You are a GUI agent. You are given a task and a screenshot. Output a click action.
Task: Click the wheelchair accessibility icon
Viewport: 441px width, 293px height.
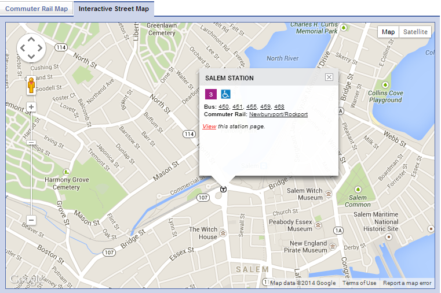pos(225,94)
